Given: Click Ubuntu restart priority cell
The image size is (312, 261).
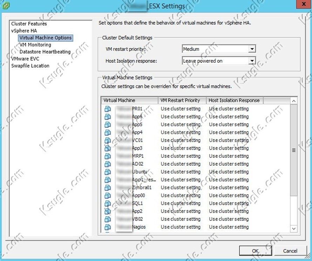Looking at the screenshot, I should tap(181, 172).
